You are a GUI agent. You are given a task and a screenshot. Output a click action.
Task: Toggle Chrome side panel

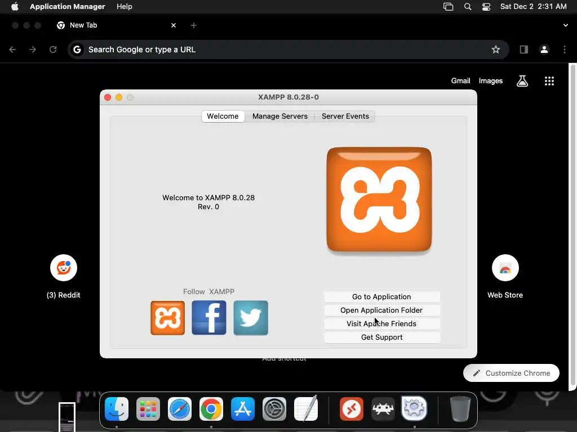click(524, 49)
